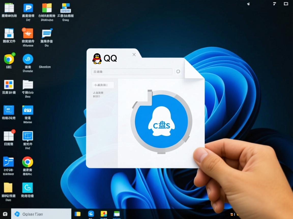The image size is (293, 219).
Task: Open the blue chat bubble document icon
Action: click(47, 33)
